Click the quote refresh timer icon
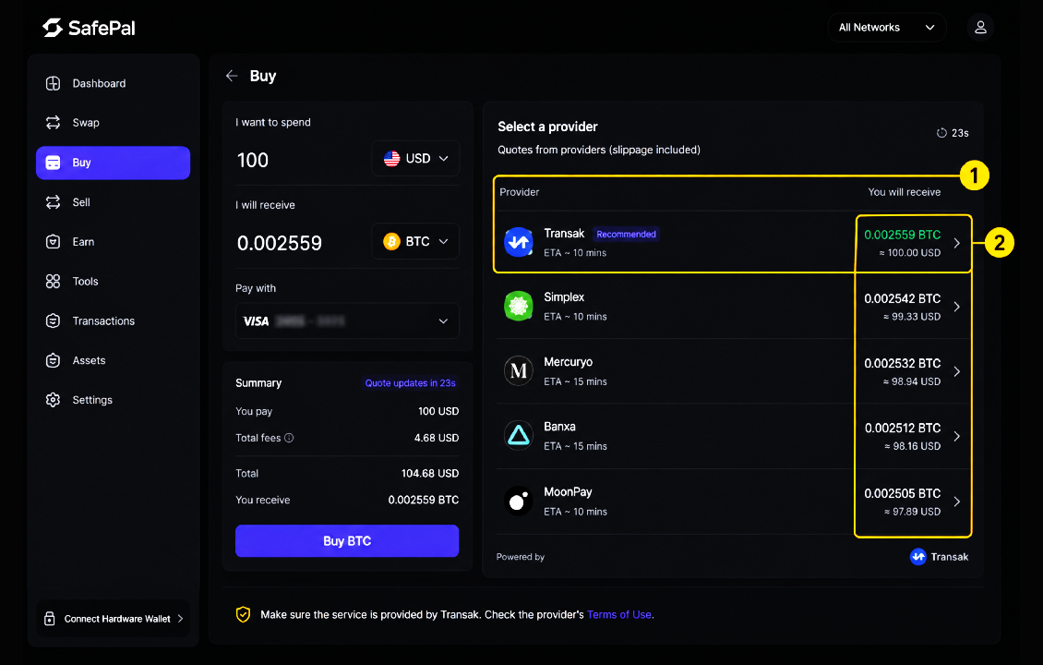The image size is (1043, 665). pyautogui.click(x=941, y=133)
